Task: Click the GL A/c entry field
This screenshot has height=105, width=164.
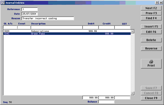Action: 10,27
